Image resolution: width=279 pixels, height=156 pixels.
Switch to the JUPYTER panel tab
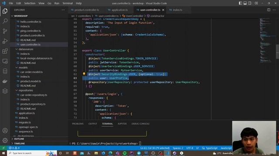coord(122,123)
